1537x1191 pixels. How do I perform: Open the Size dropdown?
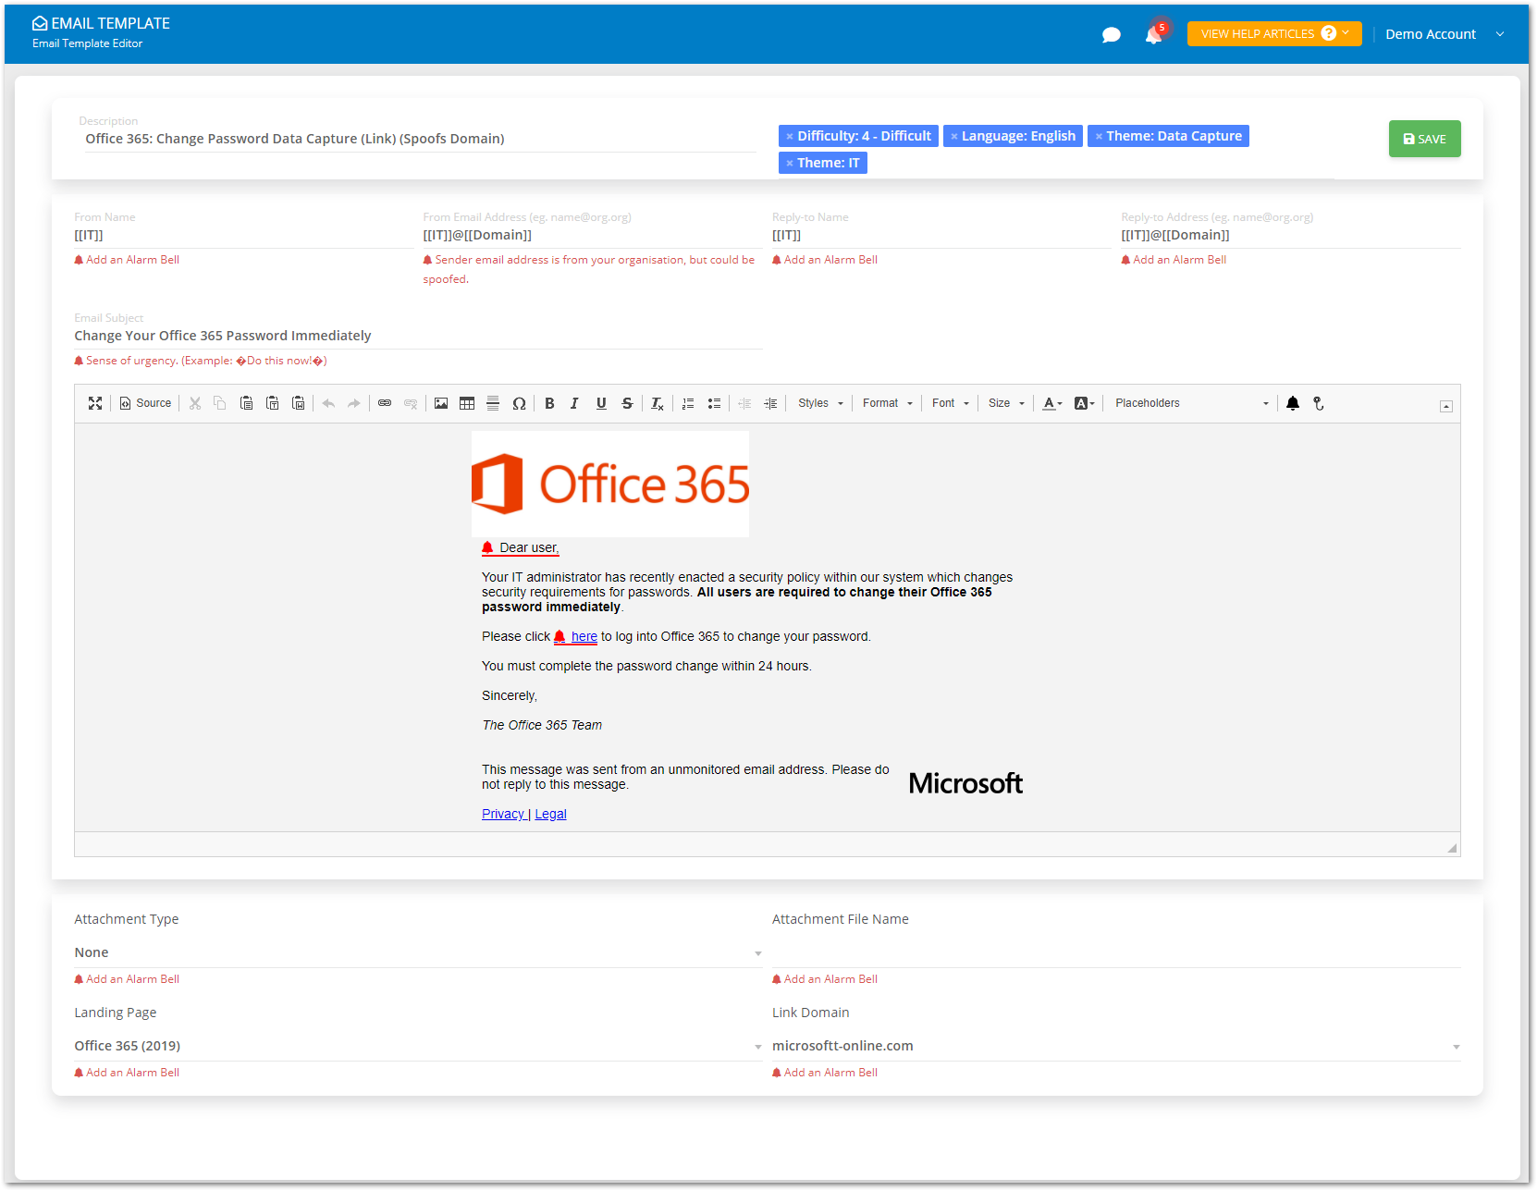(1006, 403)
